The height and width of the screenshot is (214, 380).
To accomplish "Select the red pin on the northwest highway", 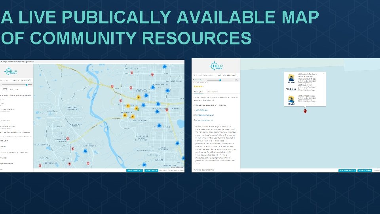I will [x=112, y=86].
